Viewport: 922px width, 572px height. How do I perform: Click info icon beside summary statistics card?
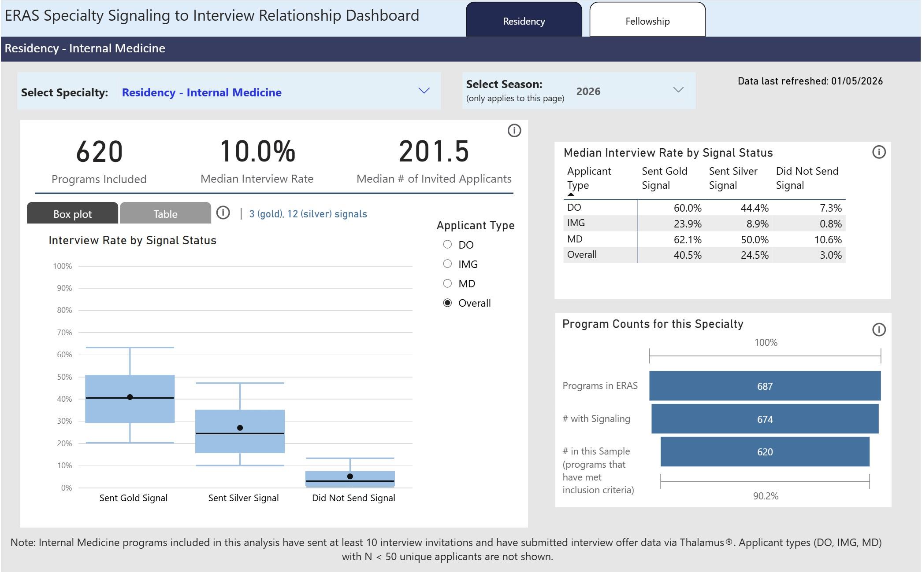click(514, 131)
